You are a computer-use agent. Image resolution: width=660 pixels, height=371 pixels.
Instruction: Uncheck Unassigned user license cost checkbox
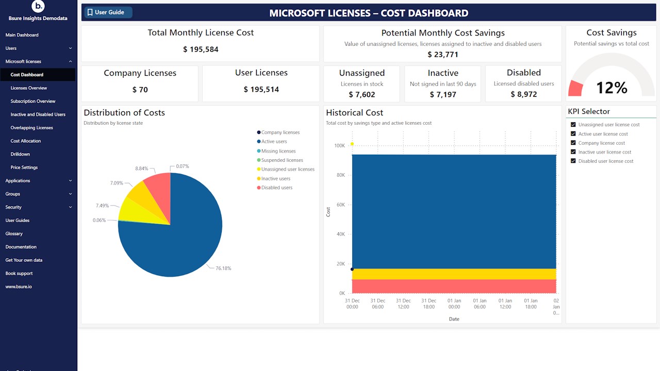pos(573,125)
